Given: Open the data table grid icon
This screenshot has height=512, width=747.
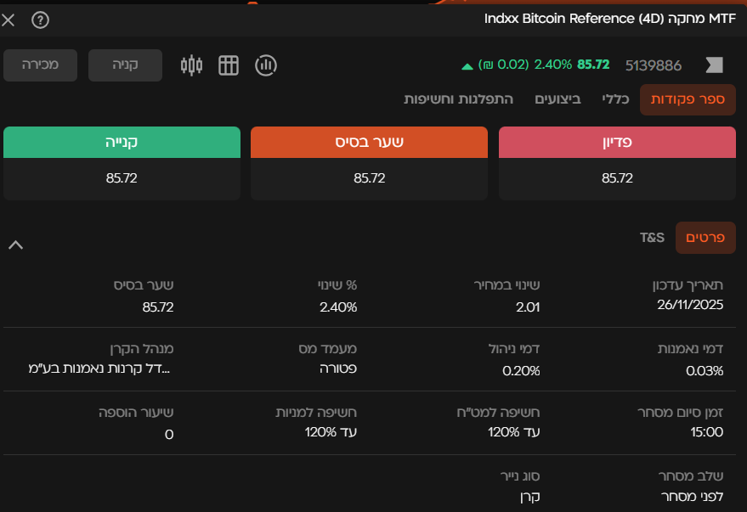Looking at the screenshot, I should coord(229,65).
